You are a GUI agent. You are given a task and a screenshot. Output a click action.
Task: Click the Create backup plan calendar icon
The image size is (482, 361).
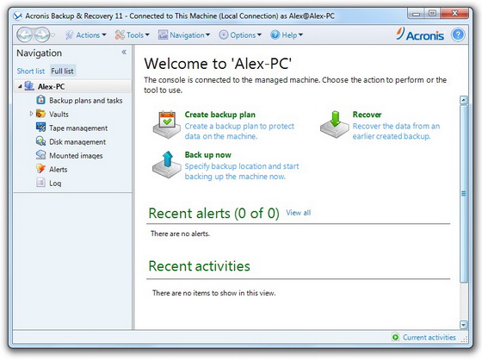point(167,124)
